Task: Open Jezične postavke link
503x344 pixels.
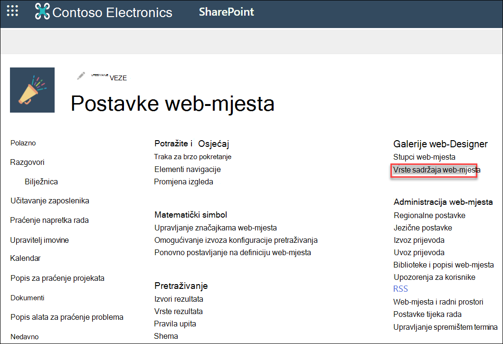Action: point(423,228)
